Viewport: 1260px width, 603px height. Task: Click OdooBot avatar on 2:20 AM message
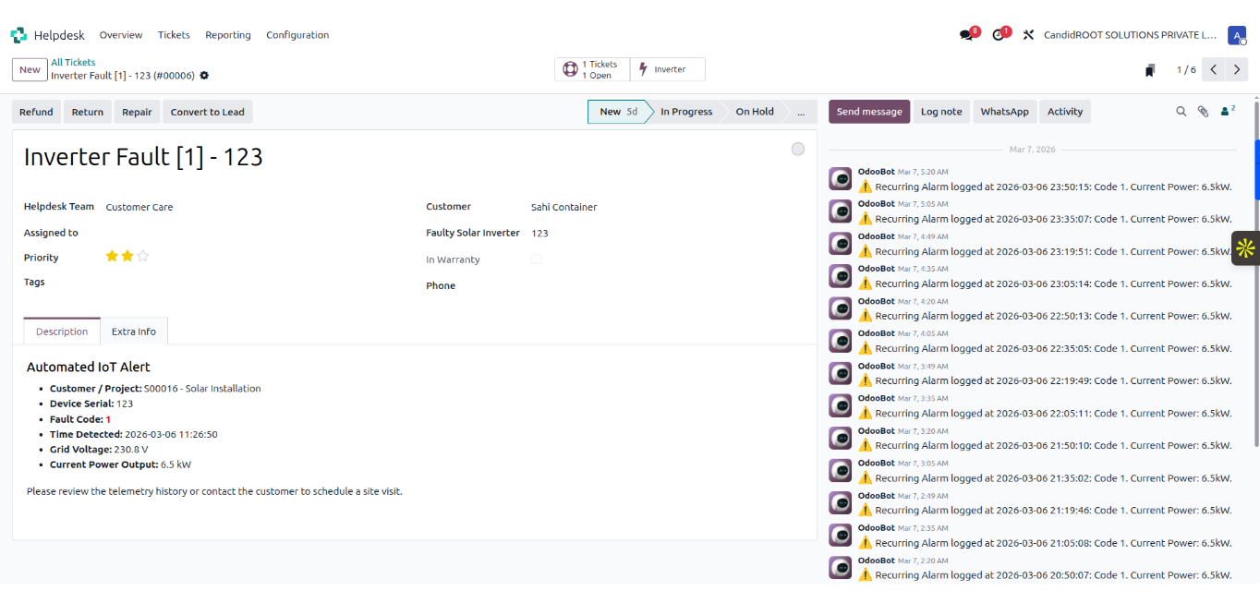coord(840,568)
